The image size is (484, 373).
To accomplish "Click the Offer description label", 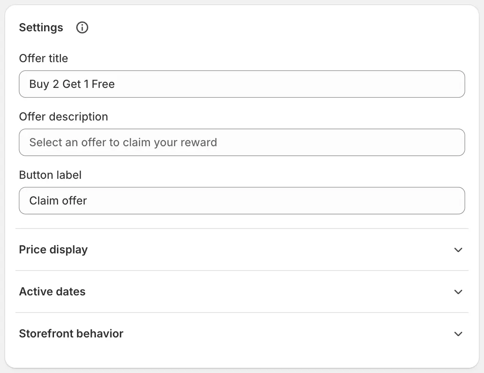I will coord(63,117).
